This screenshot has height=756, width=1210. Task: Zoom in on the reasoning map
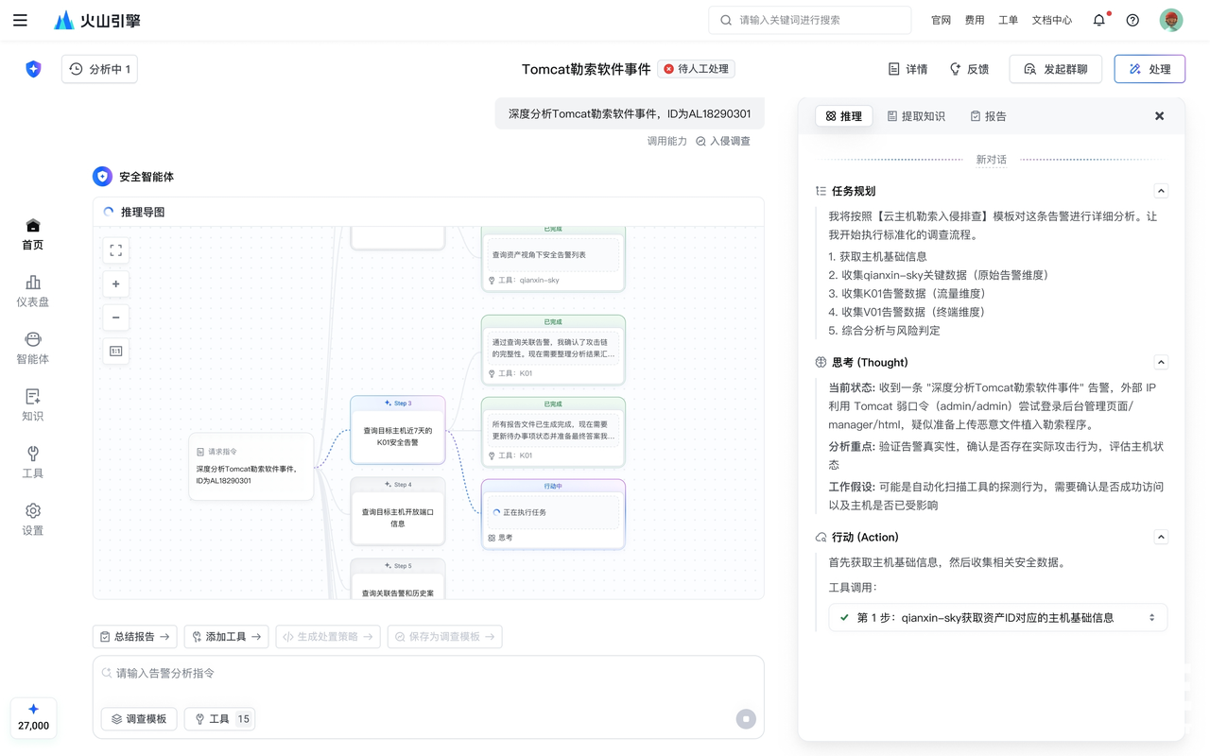tap(115, 283)
